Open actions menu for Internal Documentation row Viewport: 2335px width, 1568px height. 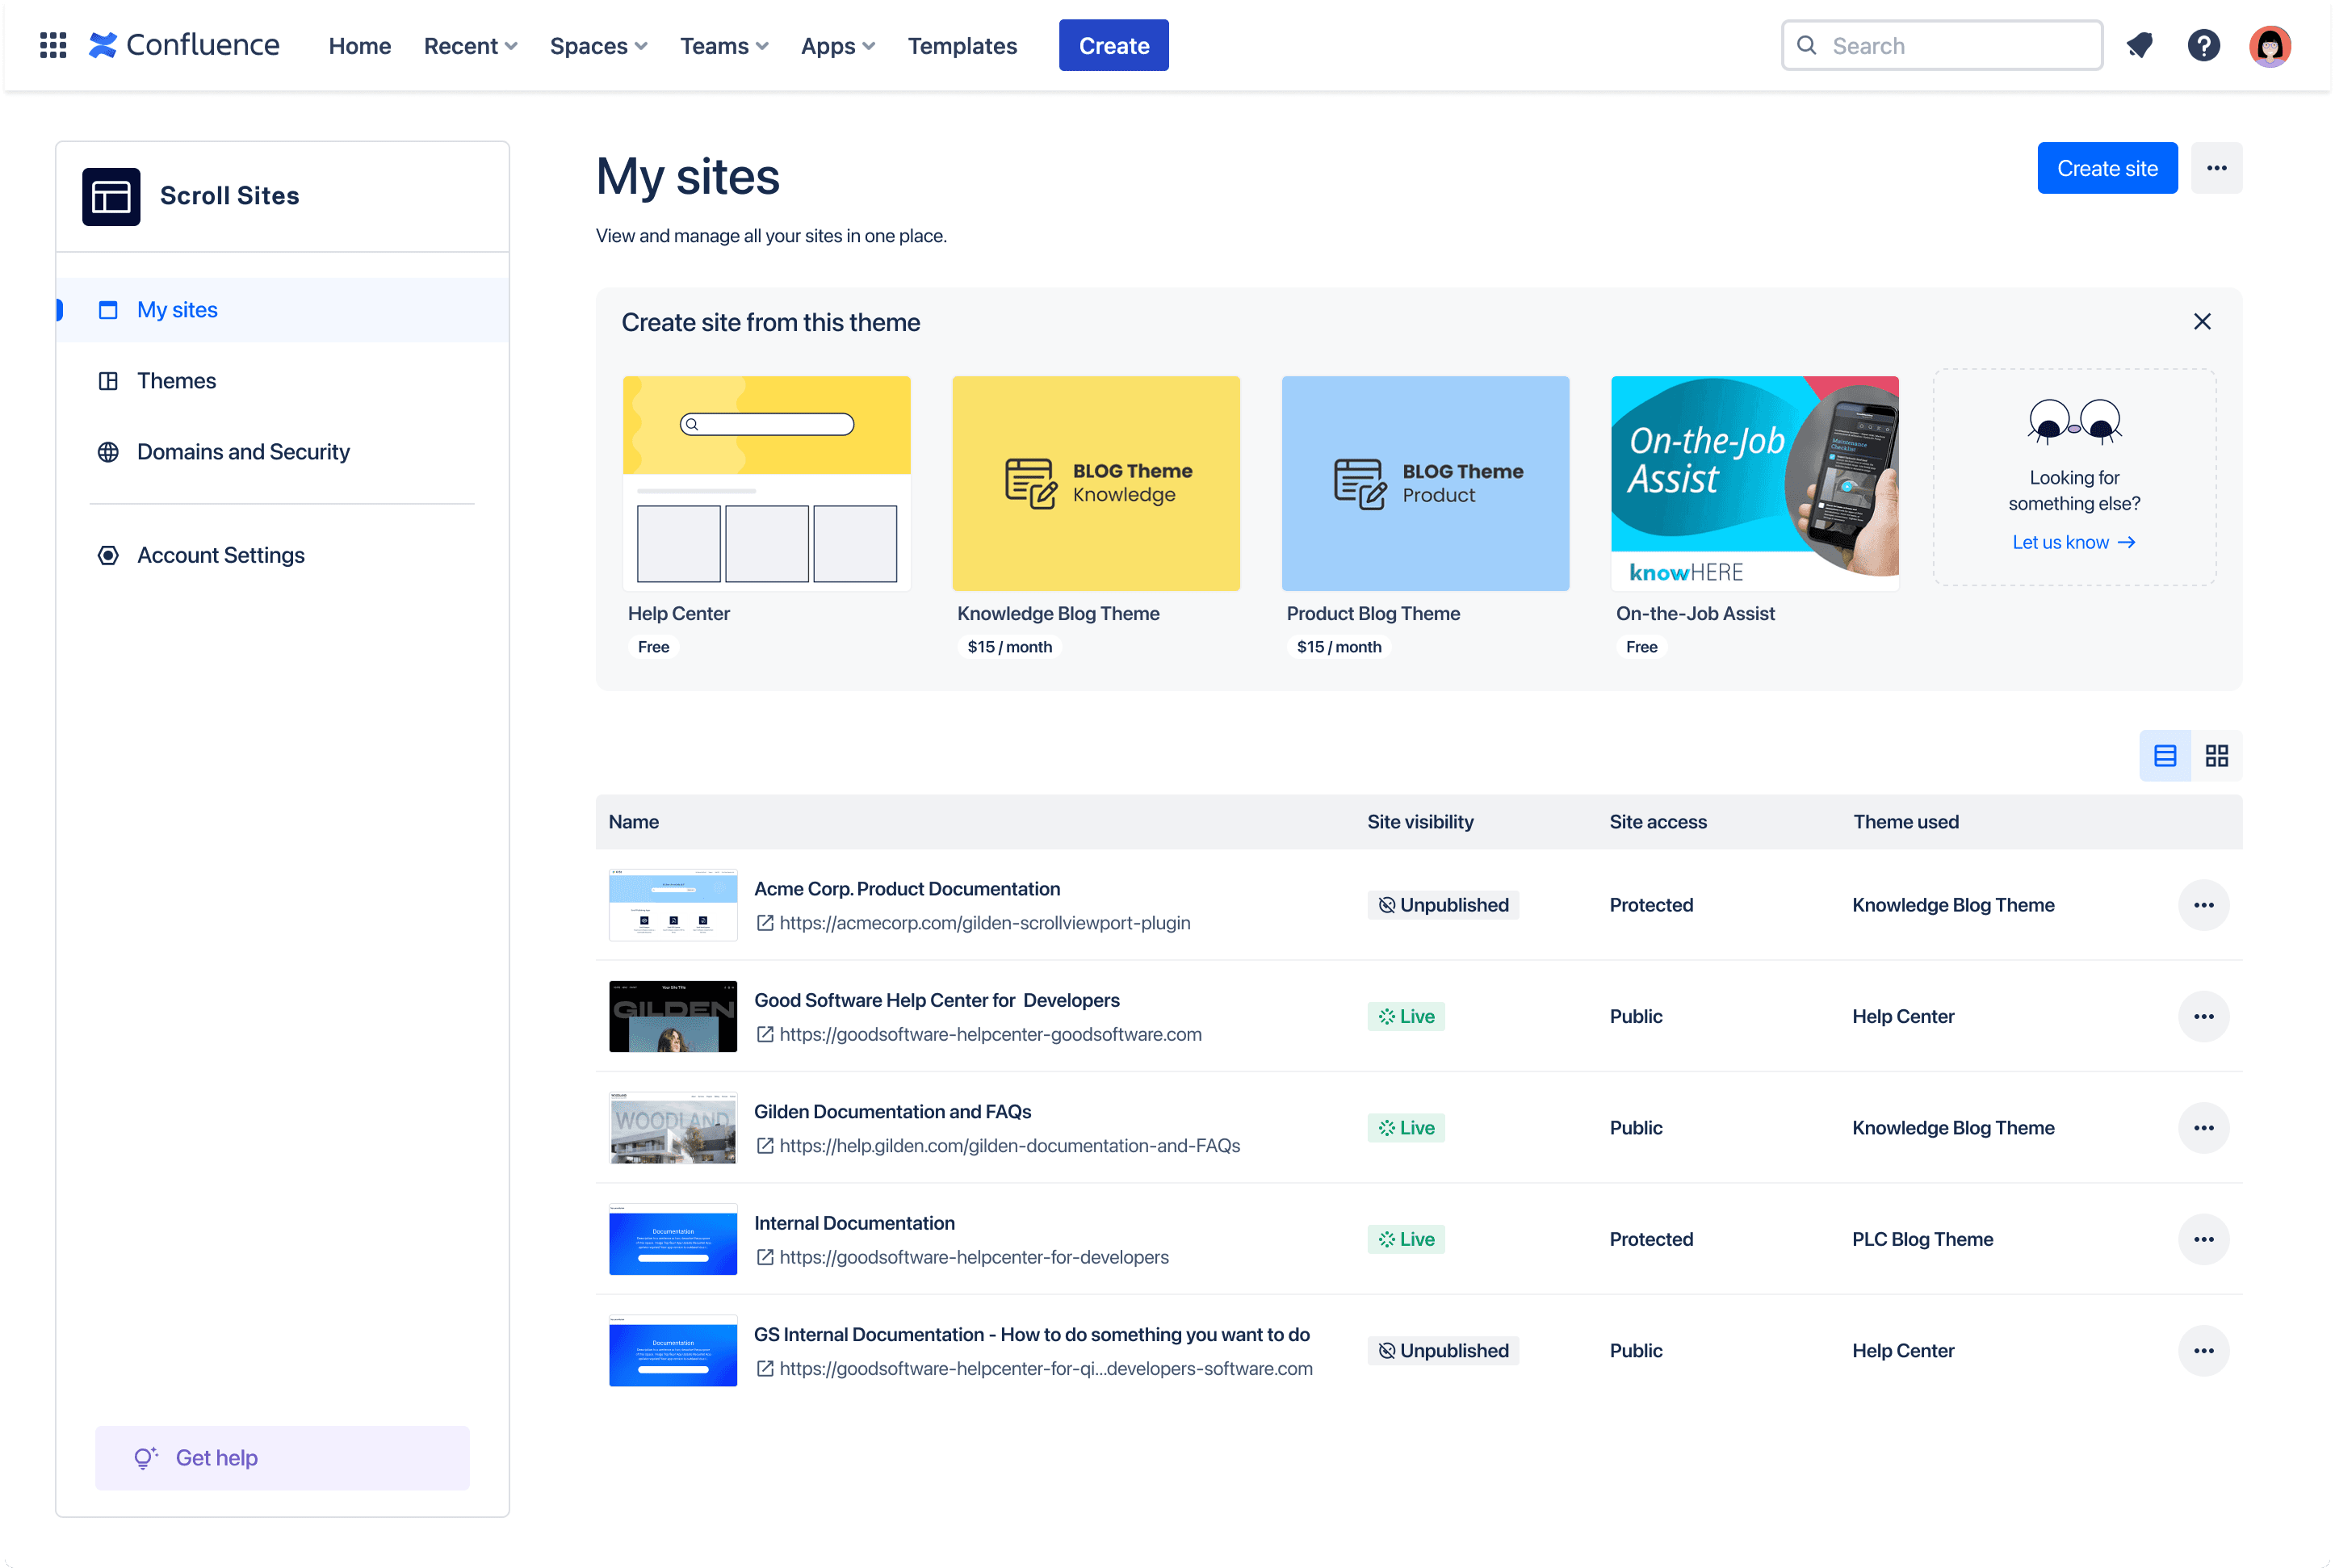pyautogui.click(x=2203, y=1239)
